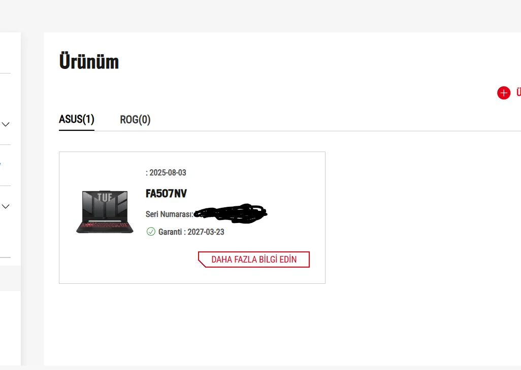Click the TUF logo on laptop lid
The width and height of the screenshot is (521, 370).
[105, 196]
